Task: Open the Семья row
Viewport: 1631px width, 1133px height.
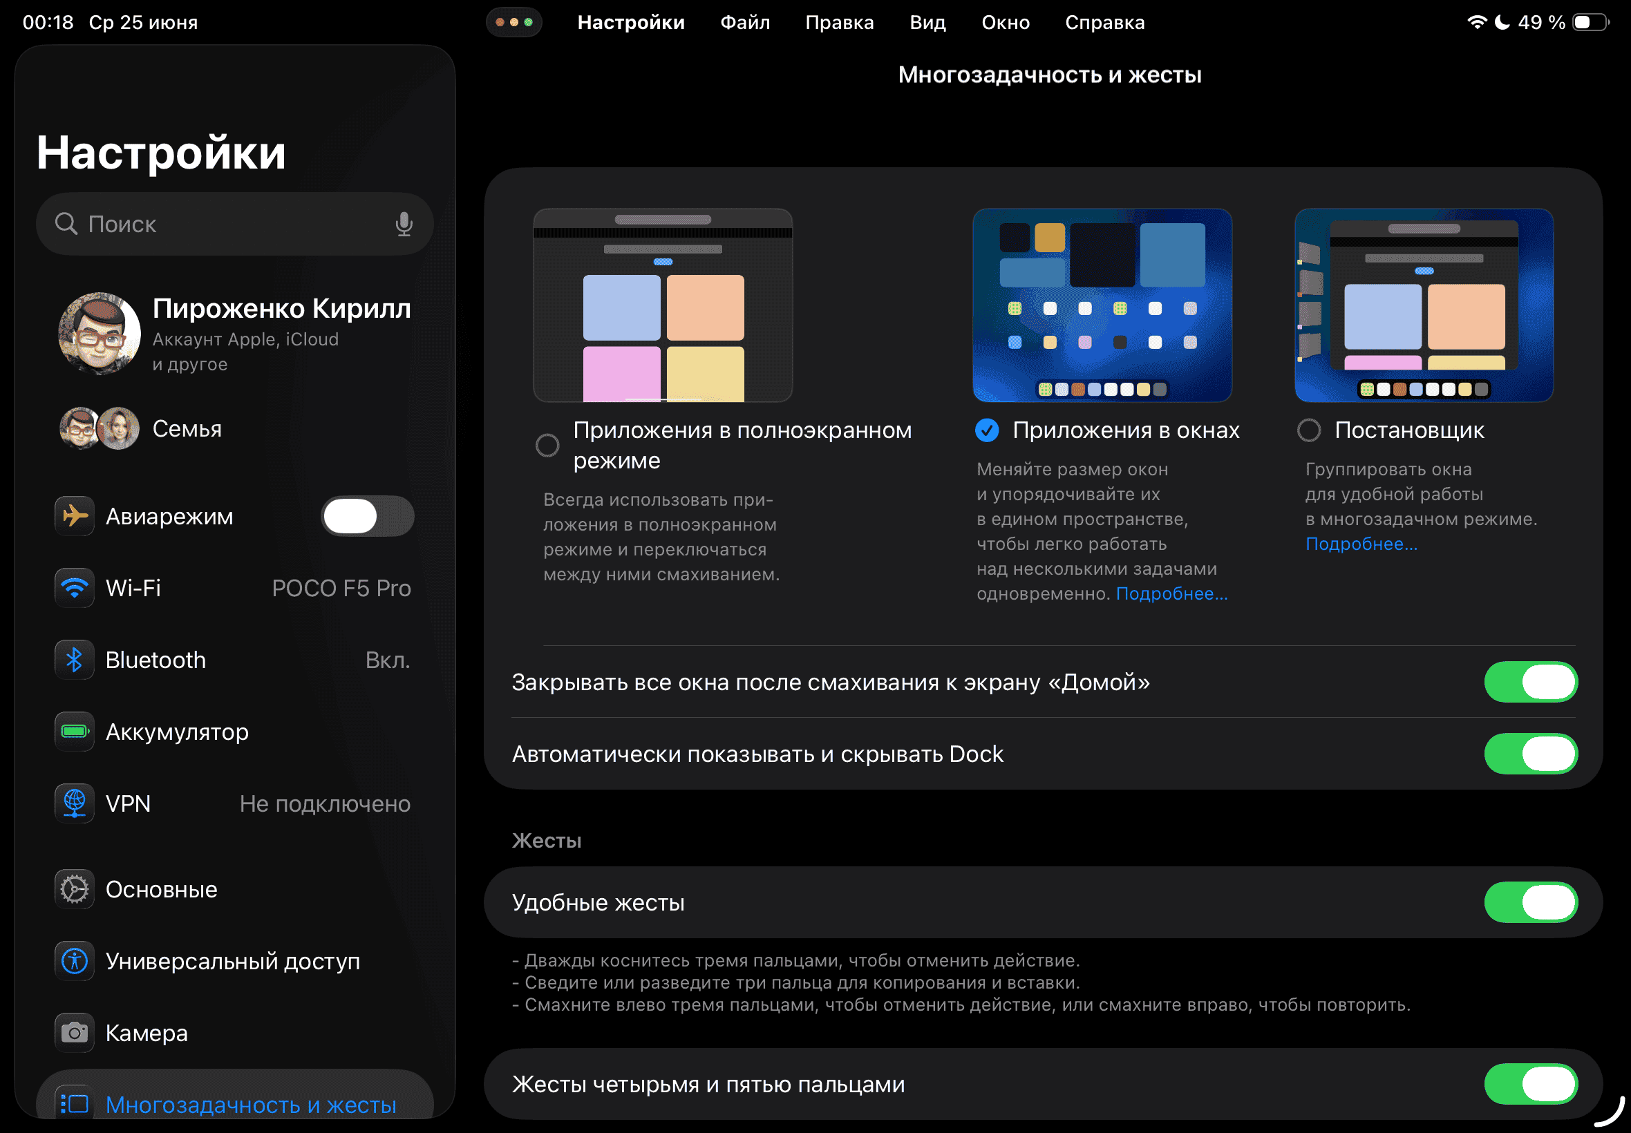Action: pos(234,428)
